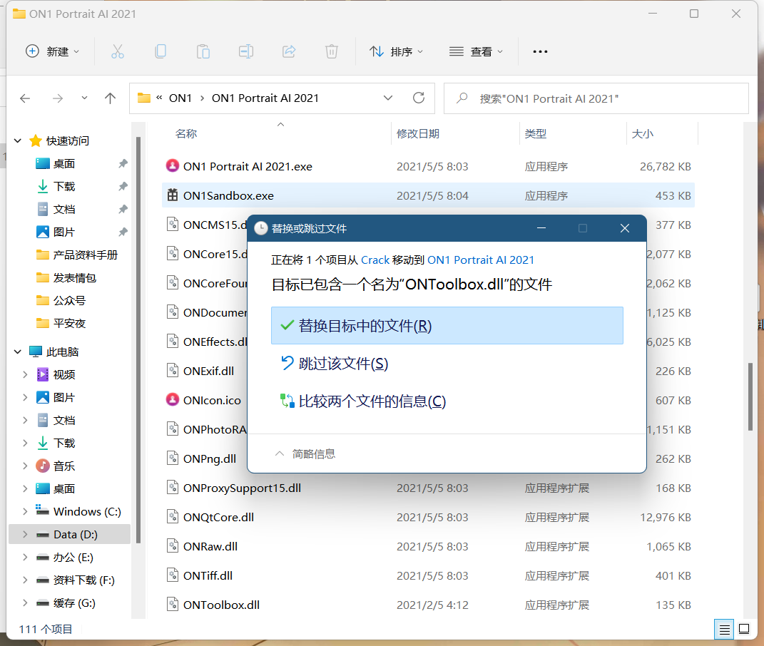Sort by 修改日期 column header

point(418,133)
